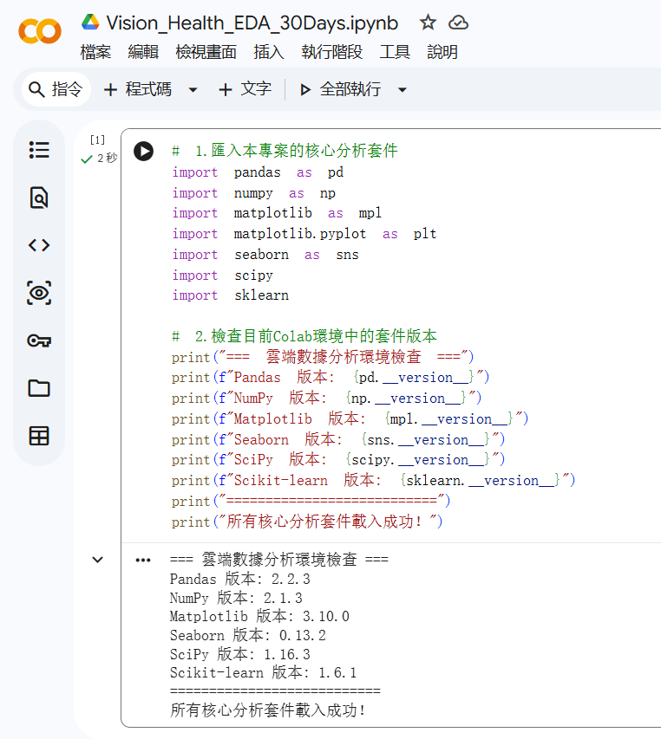Click the import scipy line
This screenshot has width=661, height=739.
(x=223, y=276)
